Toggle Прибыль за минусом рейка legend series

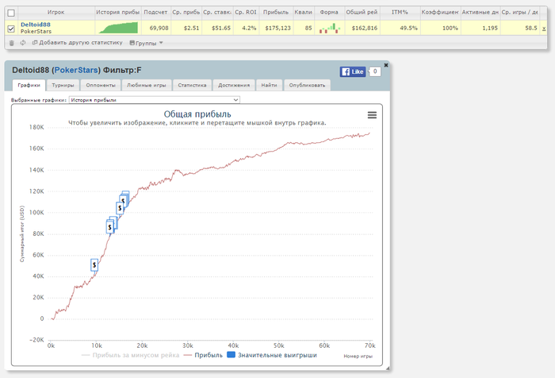[130, 355]
